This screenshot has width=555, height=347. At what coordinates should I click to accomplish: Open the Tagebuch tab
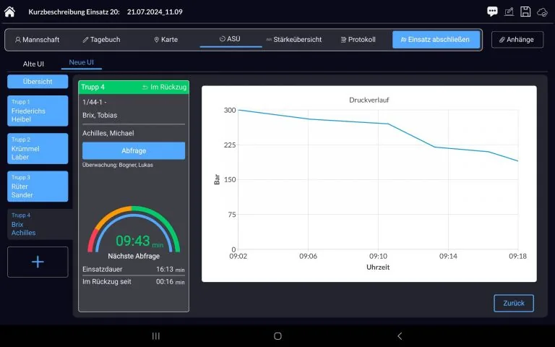[x=101, y=40]
